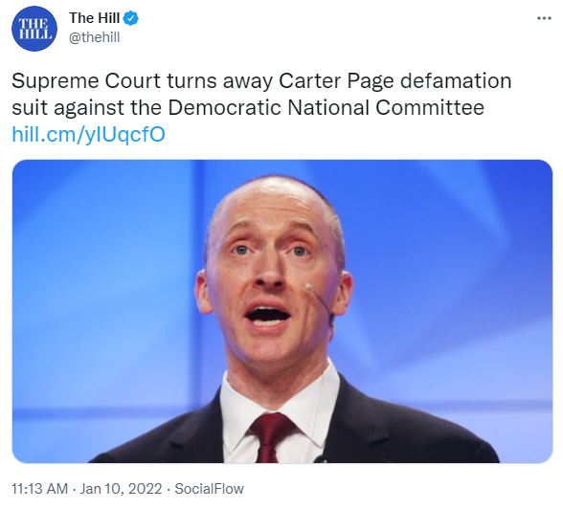Image resolution: width=563 pixels, height=509 pixels.
Task: Click Democratic National Committee text
Action: pyautogui.click(x=326, y=107)
